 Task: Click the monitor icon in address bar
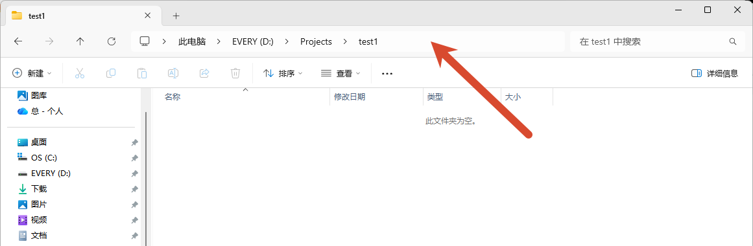coord(144,41)
